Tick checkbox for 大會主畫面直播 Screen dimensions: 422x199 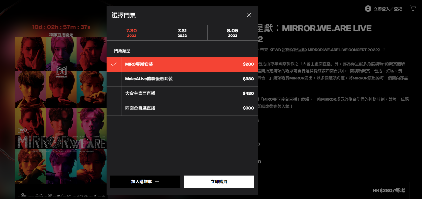click(x=114, y=94)
